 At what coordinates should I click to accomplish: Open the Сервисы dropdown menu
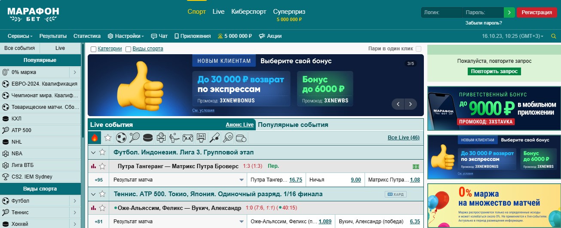[x=20, y=36]
